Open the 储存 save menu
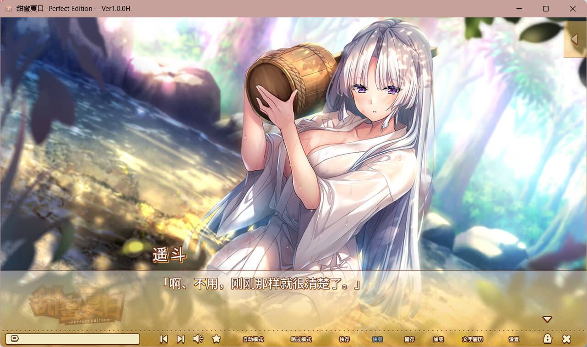The height and width of the screenshot is (347, 587). click(x=409, y=340)
